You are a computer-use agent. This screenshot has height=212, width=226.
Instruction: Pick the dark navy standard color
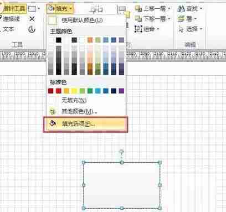114,91
